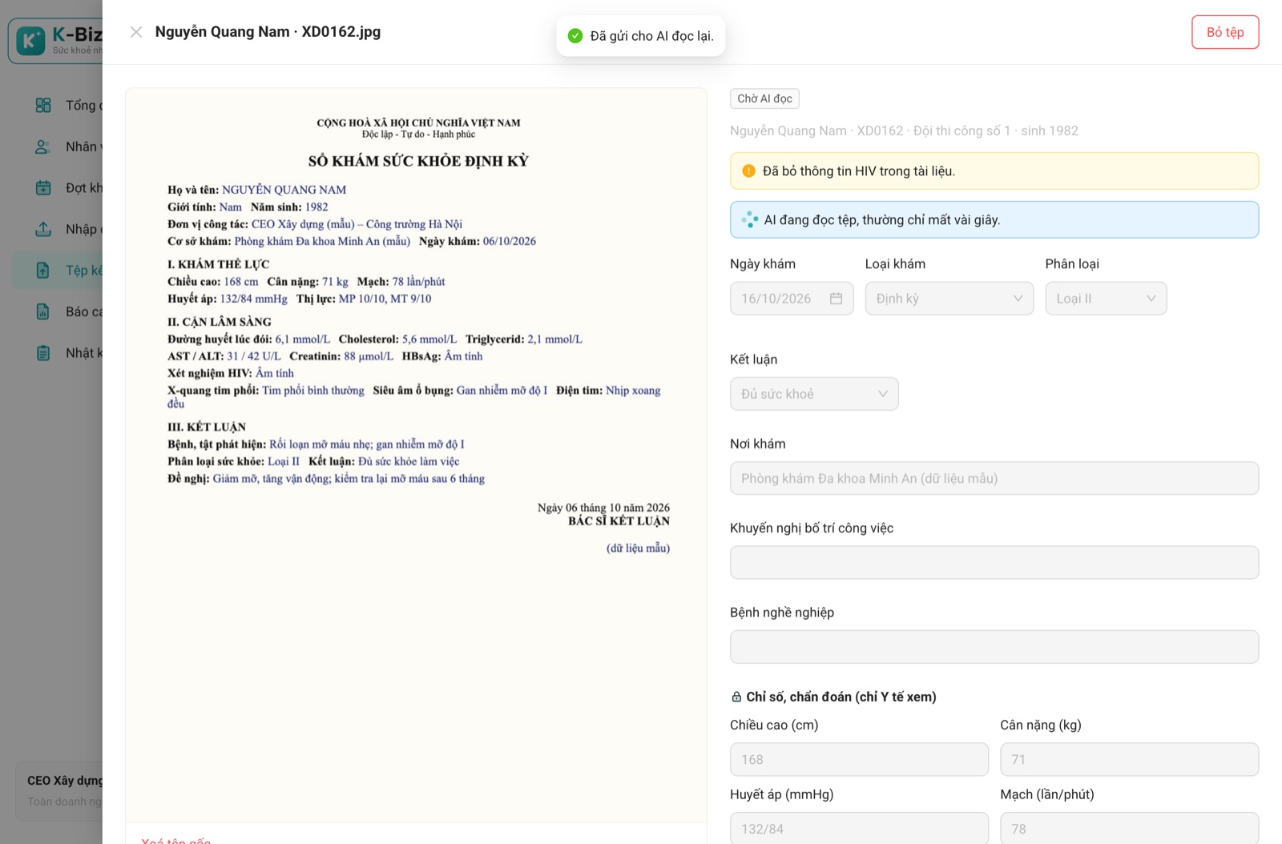Click the scanned health record document preview
This screenshot has width=1282, height=844.
(x=417, y=455)
